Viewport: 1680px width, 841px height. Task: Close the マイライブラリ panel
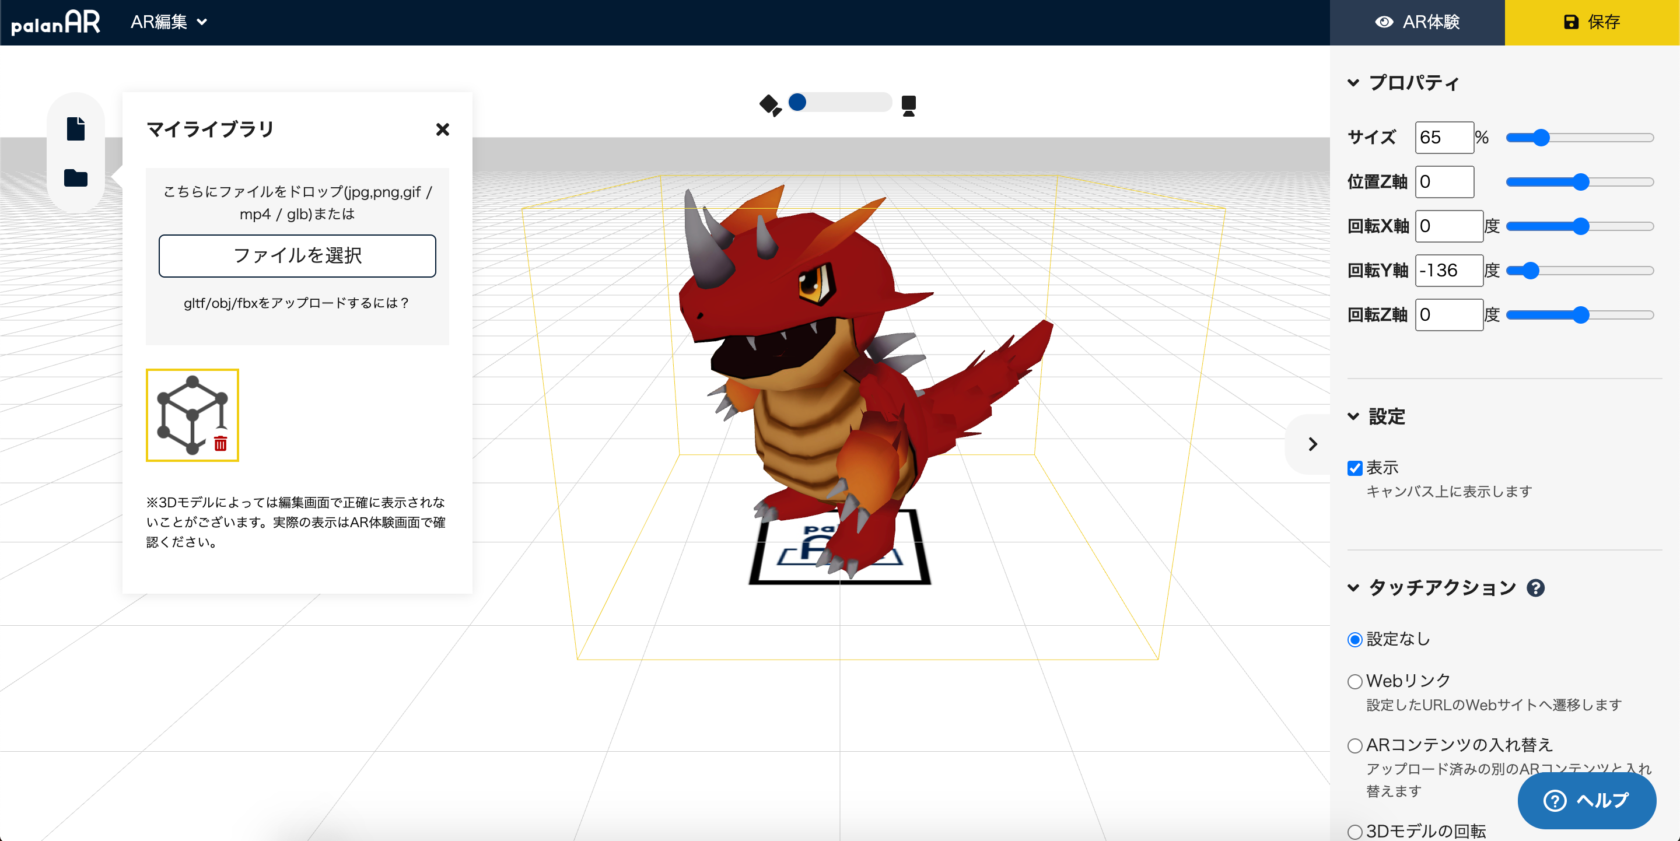tap(442, 129)
